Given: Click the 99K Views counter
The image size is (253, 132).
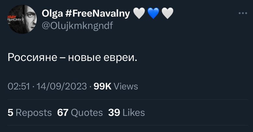Looking at the screenshot, I should point(116,87).
